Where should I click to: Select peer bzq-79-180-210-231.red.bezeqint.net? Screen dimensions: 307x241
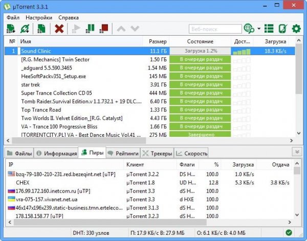[149, 174]
